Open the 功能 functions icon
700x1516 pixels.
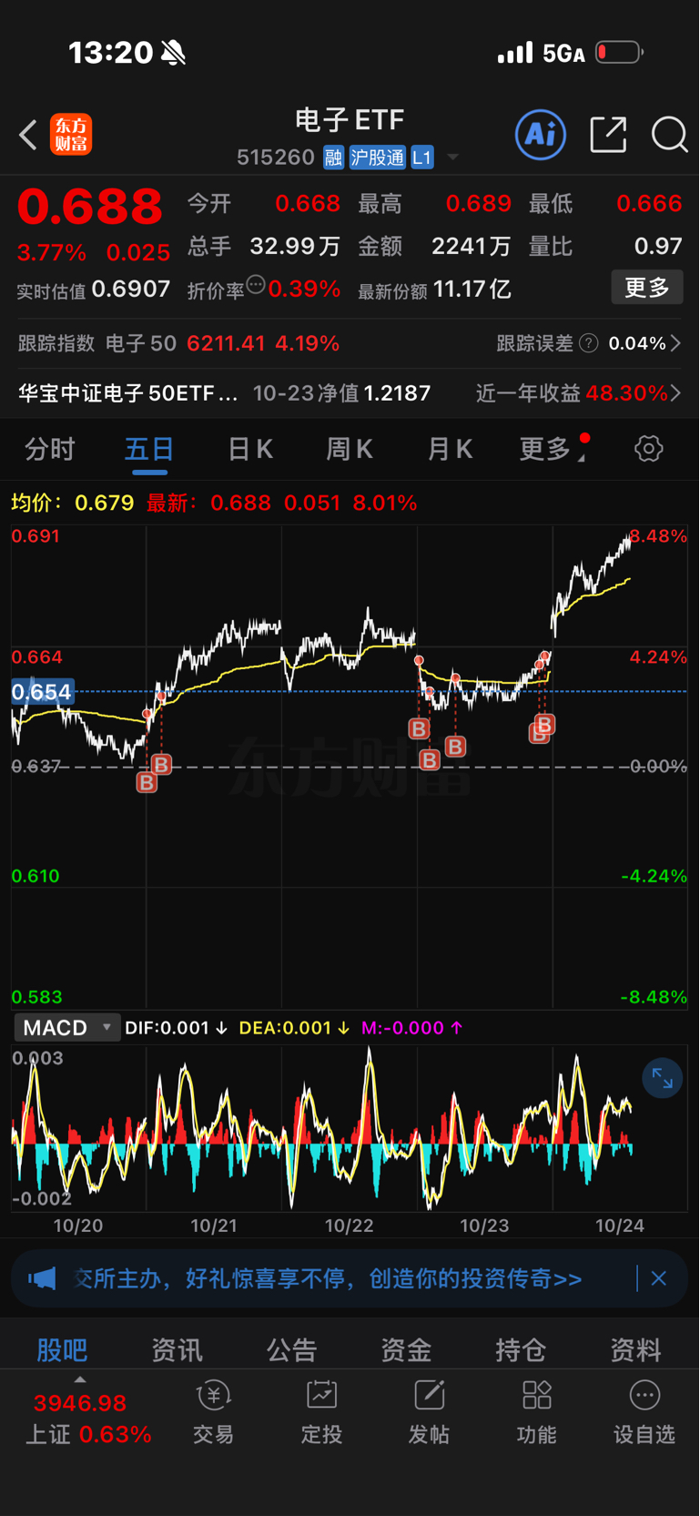tap(536, 1412)
